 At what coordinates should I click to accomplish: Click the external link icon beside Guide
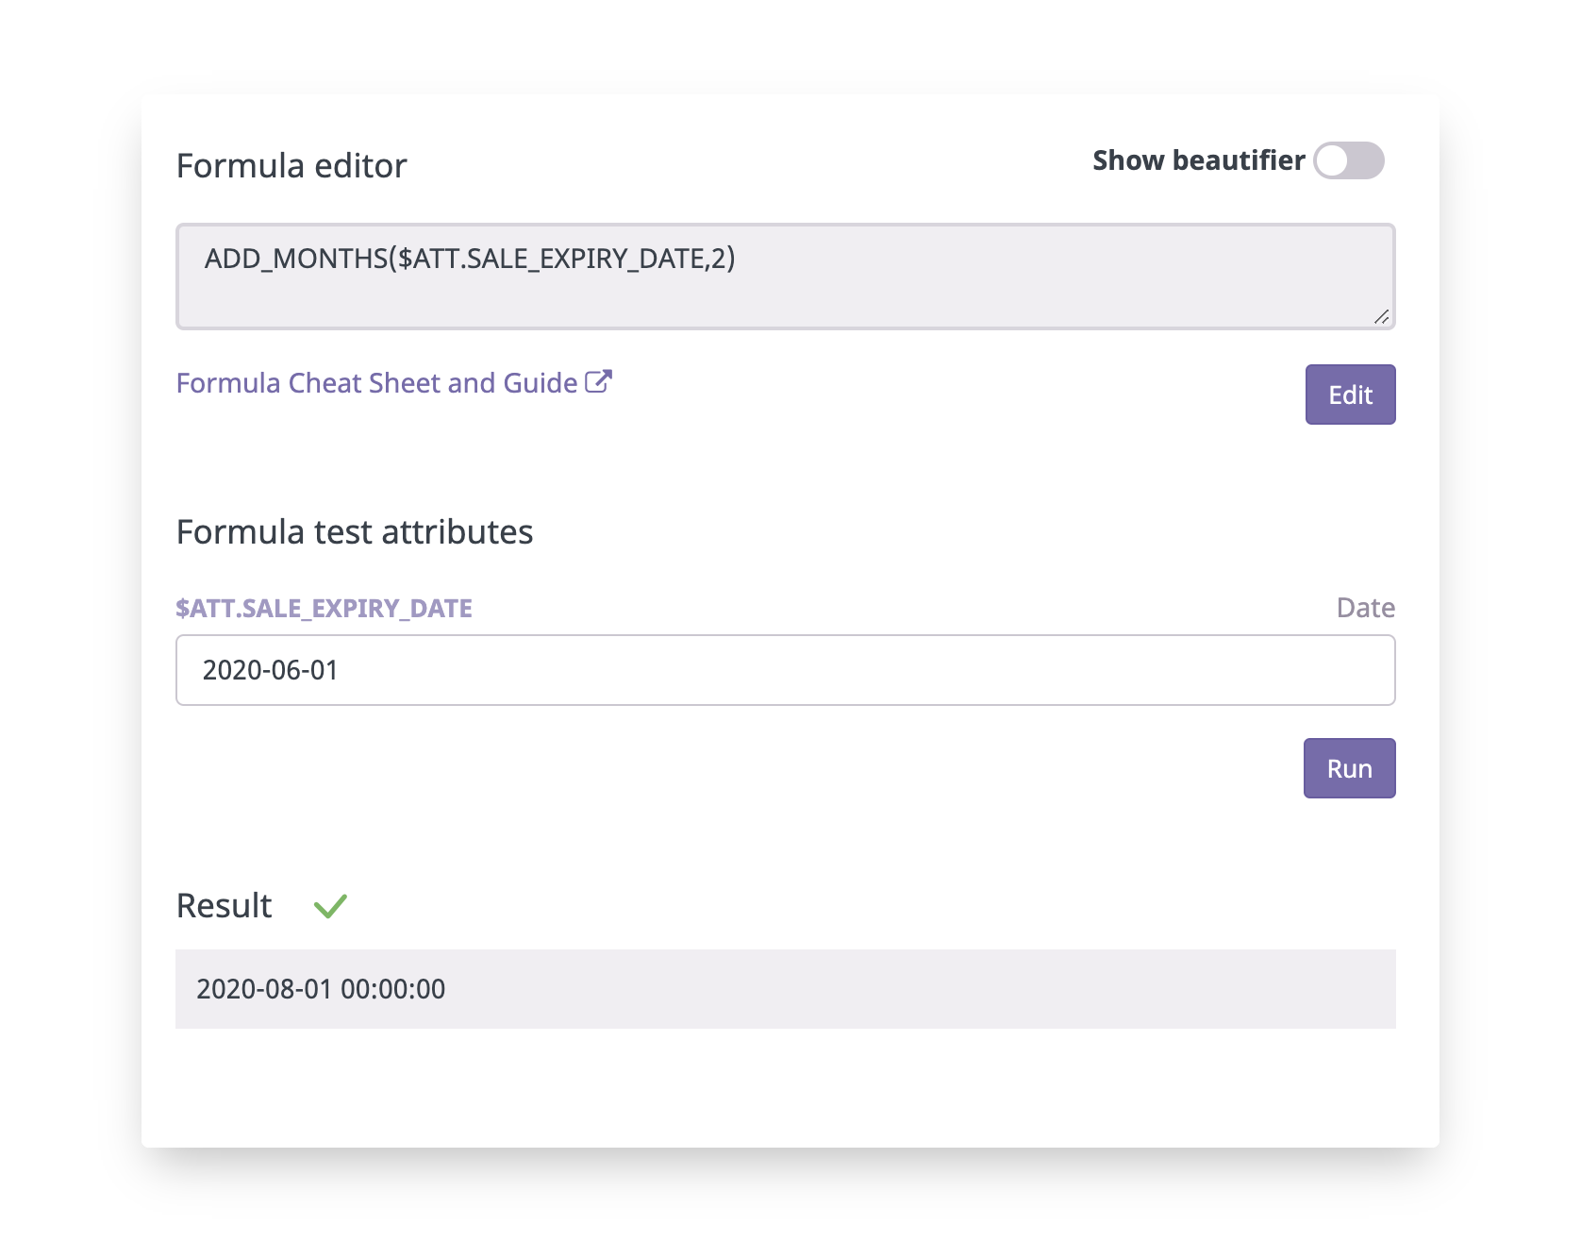(598, 381)
